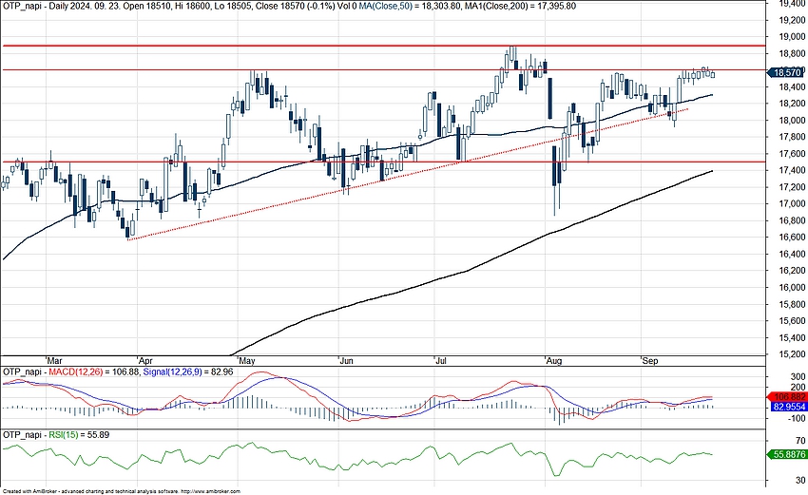Click the 200 label on MACD scale
Viewport: 808px width, 495px height.
798,388
